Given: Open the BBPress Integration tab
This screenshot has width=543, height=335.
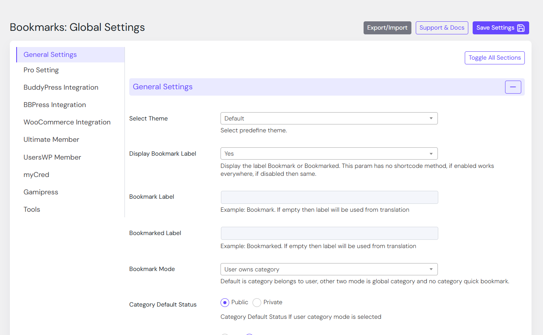Looking at the screenshot, I should tap(55, 105).
